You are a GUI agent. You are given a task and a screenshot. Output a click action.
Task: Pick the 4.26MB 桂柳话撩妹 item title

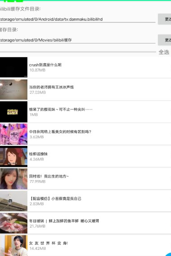tap(38, 154)
